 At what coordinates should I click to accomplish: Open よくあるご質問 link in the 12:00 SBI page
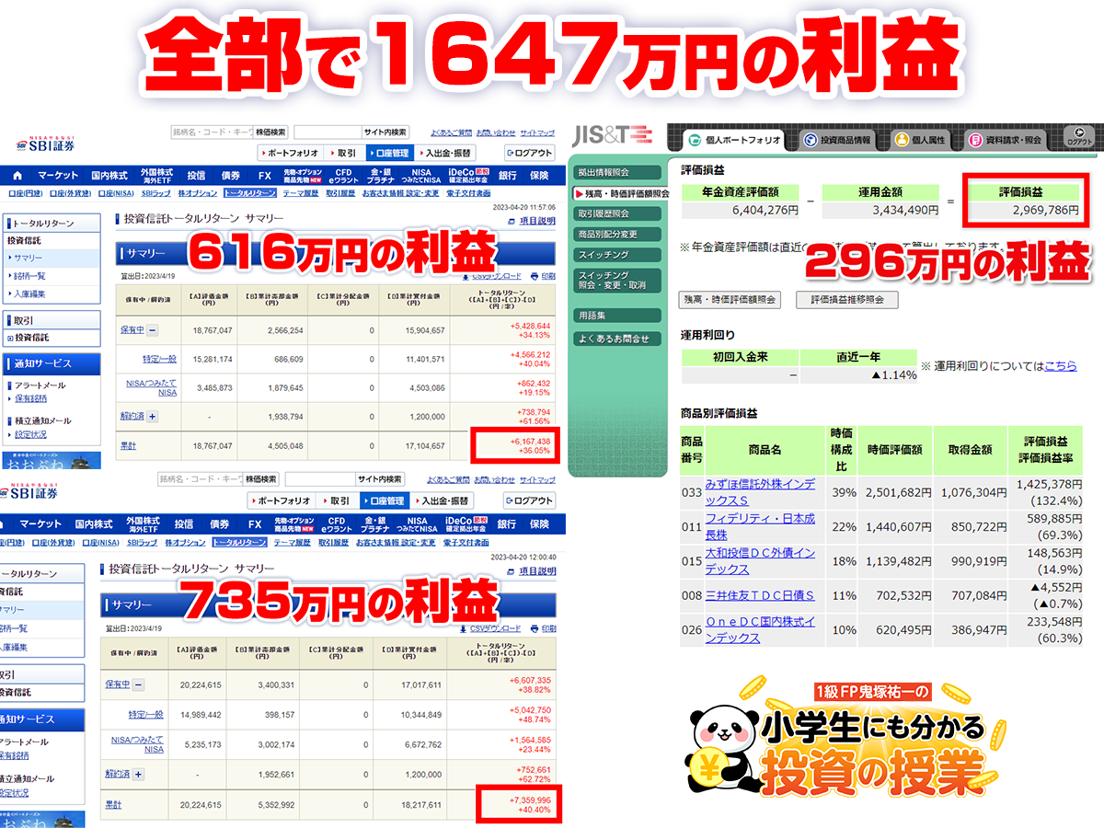pos(449,480)
